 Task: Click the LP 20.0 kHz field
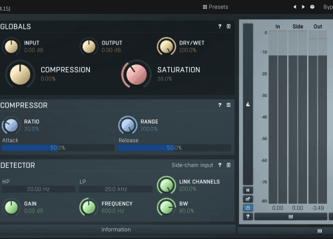click(116, 189)
